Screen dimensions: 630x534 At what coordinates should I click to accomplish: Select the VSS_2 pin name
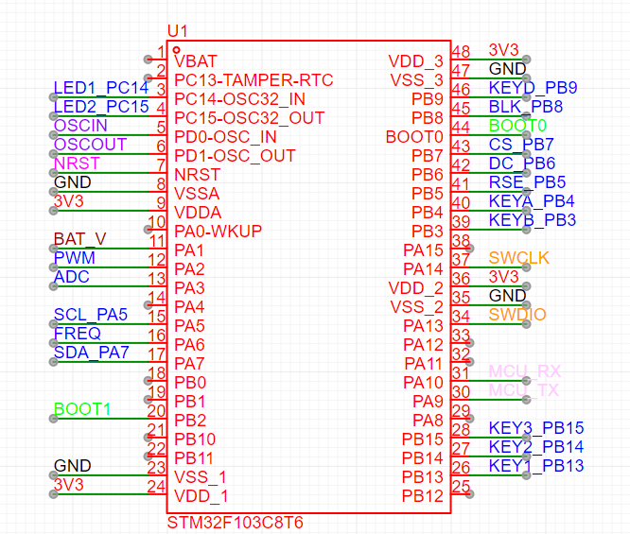pos(416,307)
